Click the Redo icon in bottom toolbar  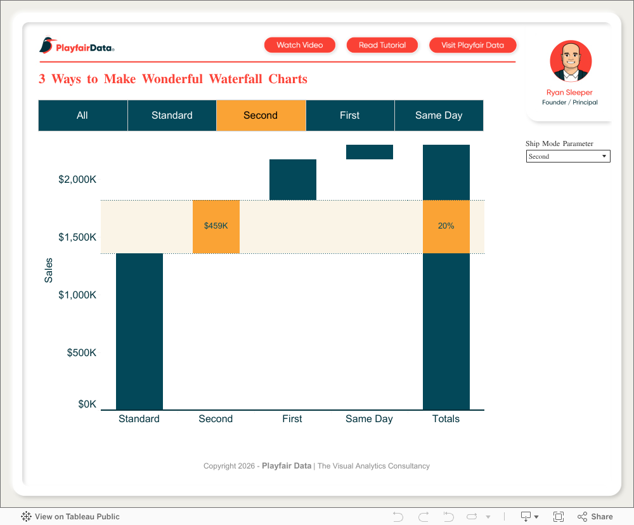[x=424, y=517]
